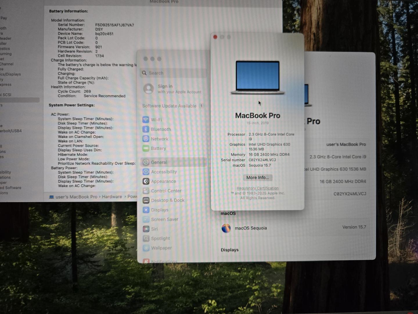
Task: Click Processor 2.3 GHz 8-Core value
Action: pos(271,136)
